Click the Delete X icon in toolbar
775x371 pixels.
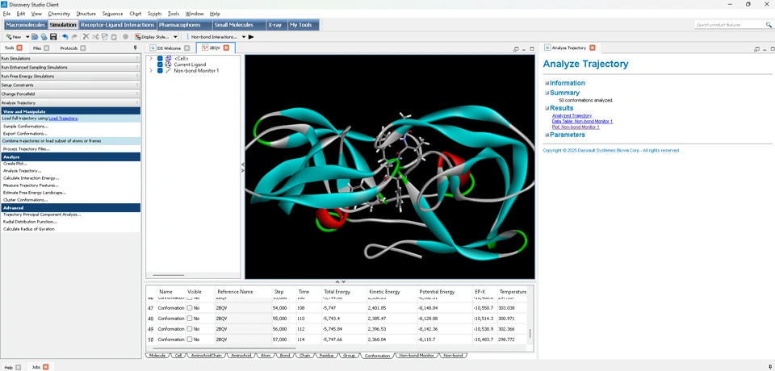click(86, 37)
